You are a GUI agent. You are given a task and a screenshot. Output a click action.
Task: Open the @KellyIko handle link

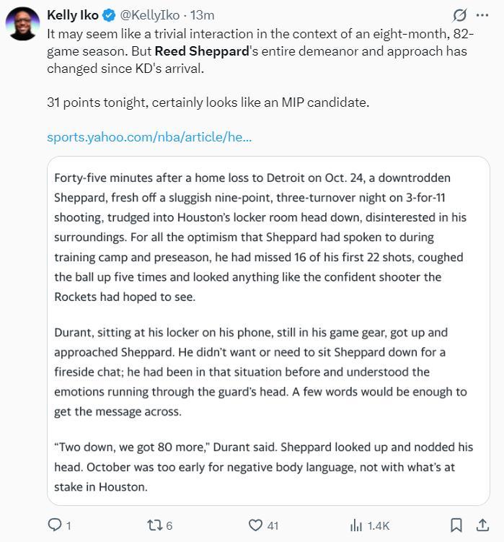click(152, 14)
